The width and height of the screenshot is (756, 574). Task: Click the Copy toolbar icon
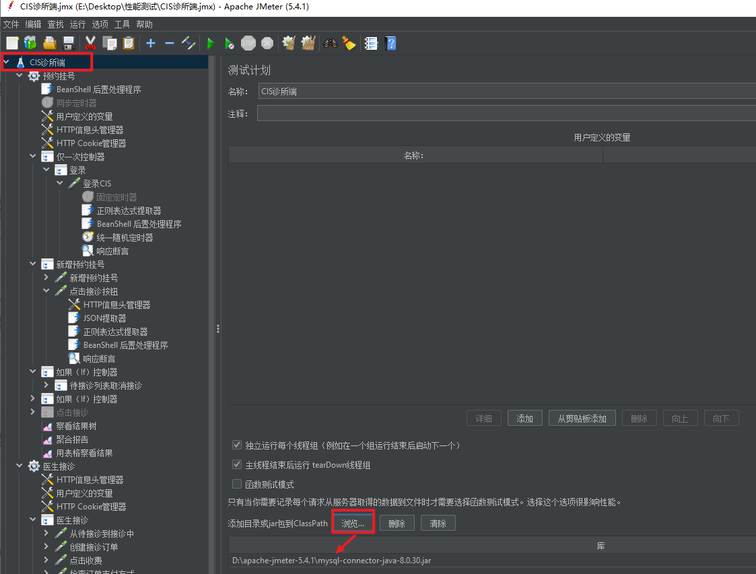pos(110,43)
